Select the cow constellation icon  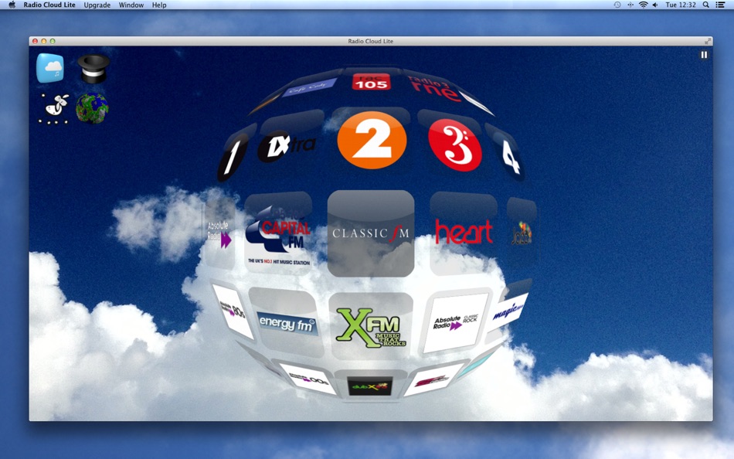(55, 109)
